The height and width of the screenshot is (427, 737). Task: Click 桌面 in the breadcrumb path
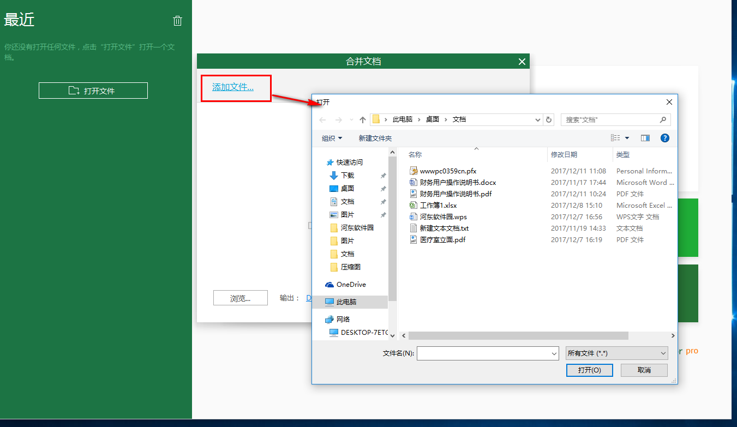(432, 119)
